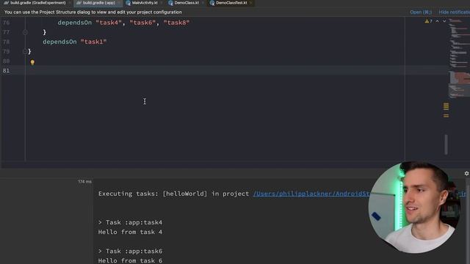Collapse code fold at line 79
The image size is (470, 264).
tap(25, 51)
